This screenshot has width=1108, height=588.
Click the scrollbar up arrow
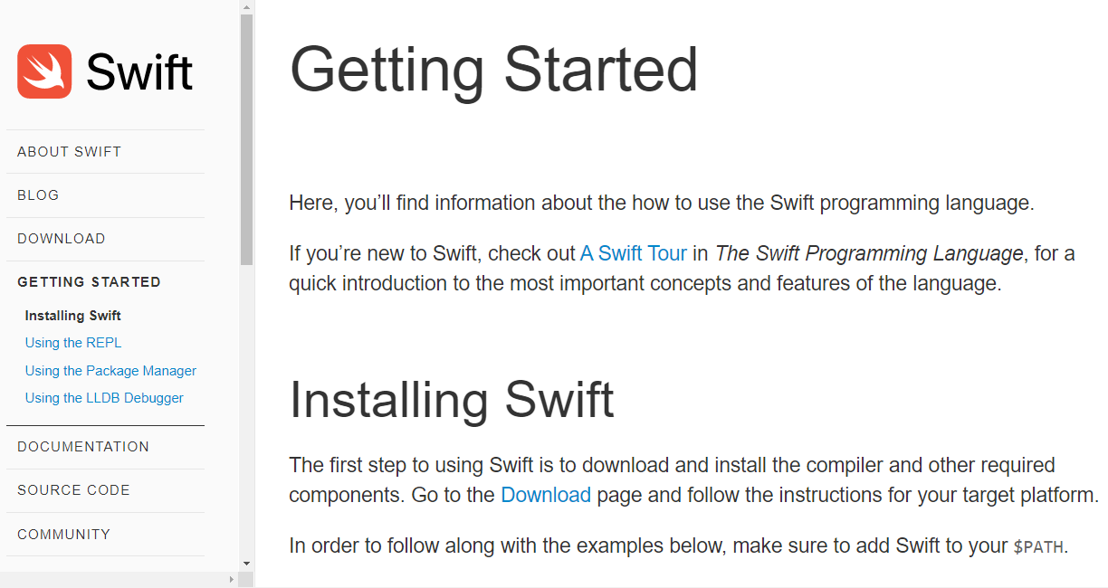click(x=244, y=7)
